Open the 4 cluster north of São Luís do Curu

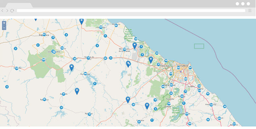pyautogui.click(x=97, y=46)
